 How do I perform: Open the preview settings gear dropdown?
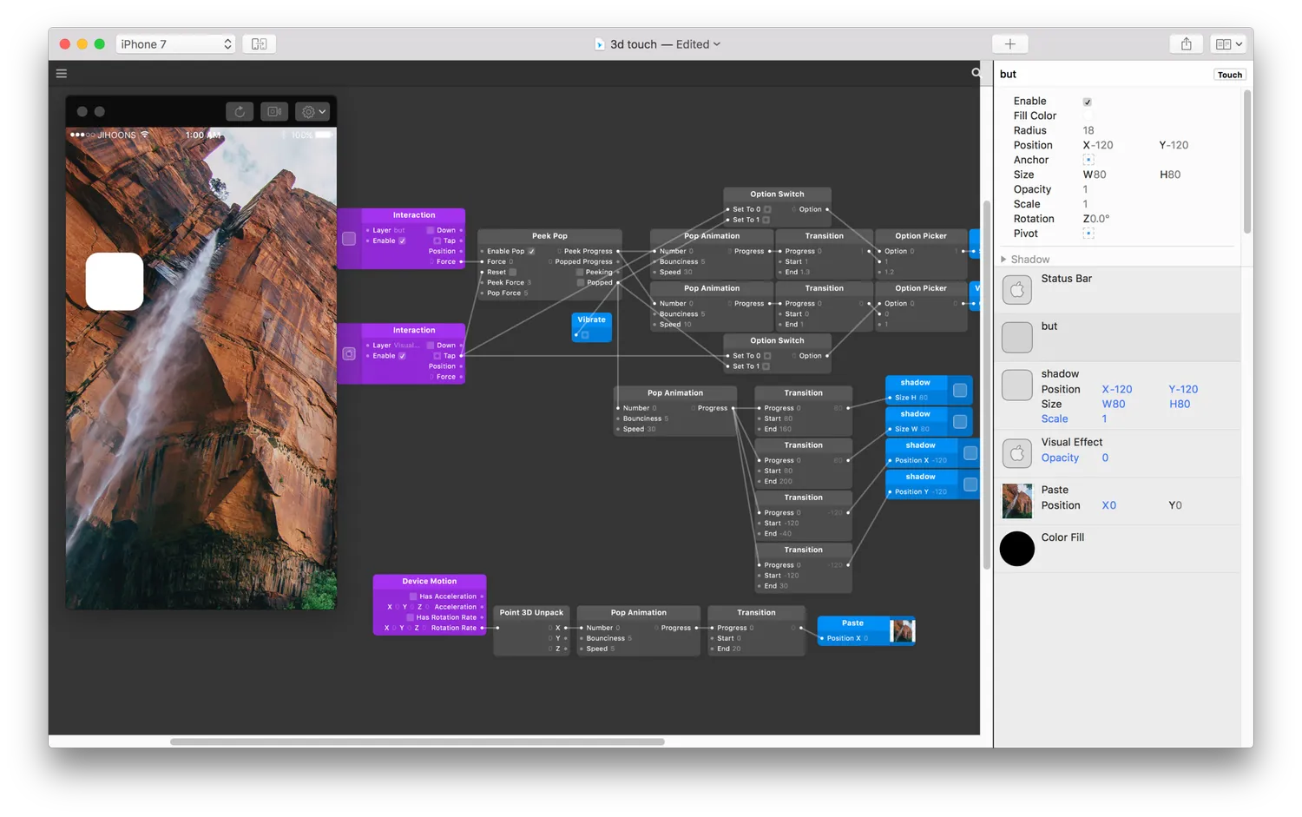(x=312, y=111)
